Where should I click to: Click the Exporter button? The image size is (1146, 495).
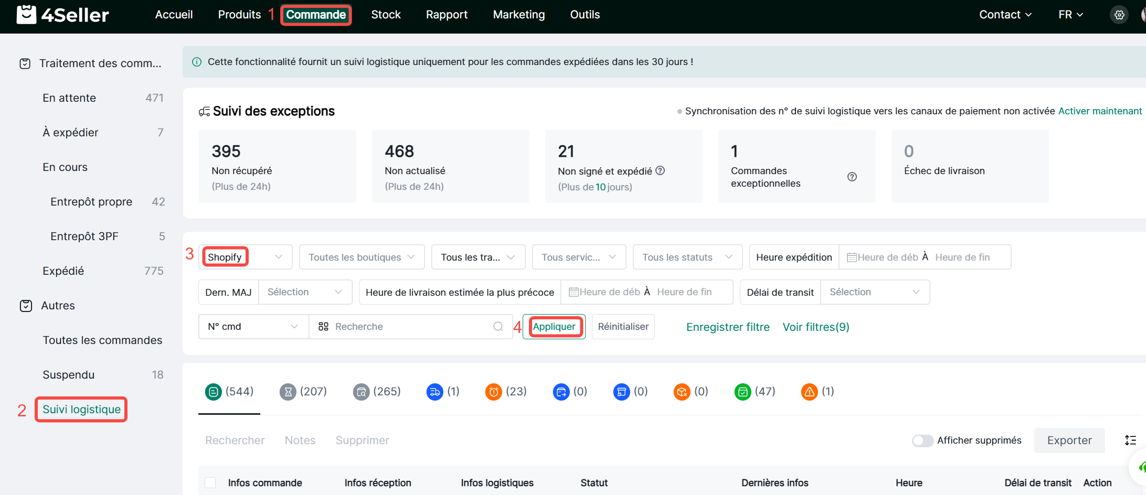(x=1069, y=440)
